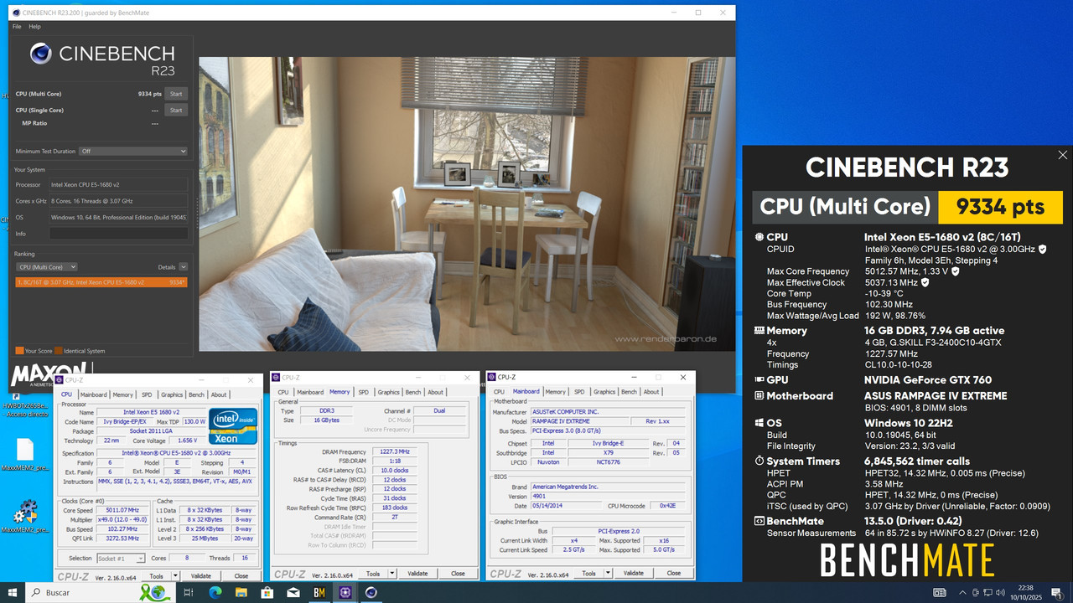Open Tools arrow in the Memory CPU-Z window
Screen dimensions: 1073x603
click(x=391, y=574)
